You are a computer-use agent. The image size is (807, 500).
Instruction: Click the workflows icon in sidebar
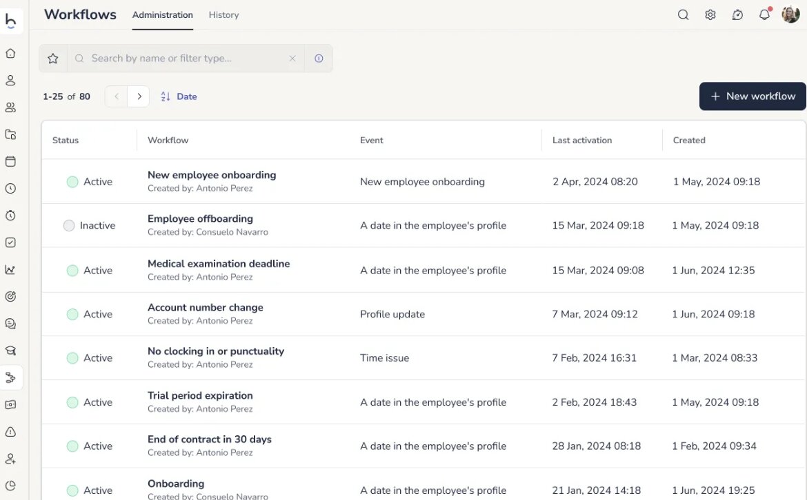[x=10, y=377]
